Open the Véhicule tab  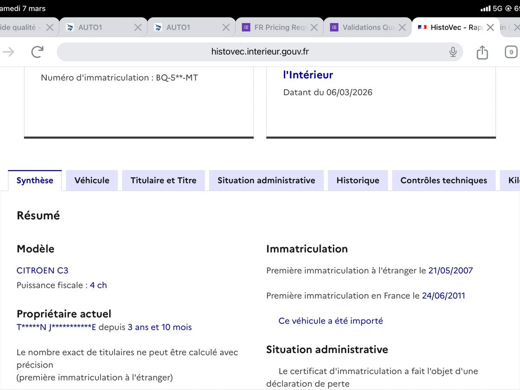pos(92,180)
